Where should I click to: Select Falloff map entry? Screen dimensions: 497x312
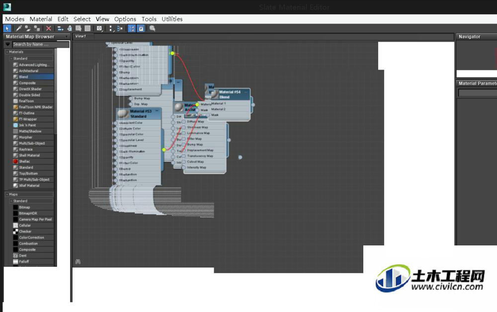33,262
